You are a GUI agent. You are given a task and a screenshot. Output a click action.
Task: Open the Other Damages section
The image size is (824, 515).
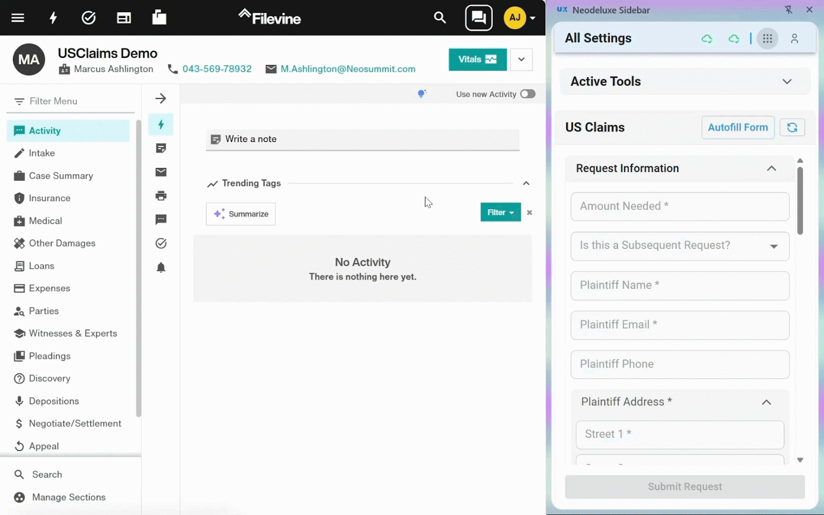point(68,243)
